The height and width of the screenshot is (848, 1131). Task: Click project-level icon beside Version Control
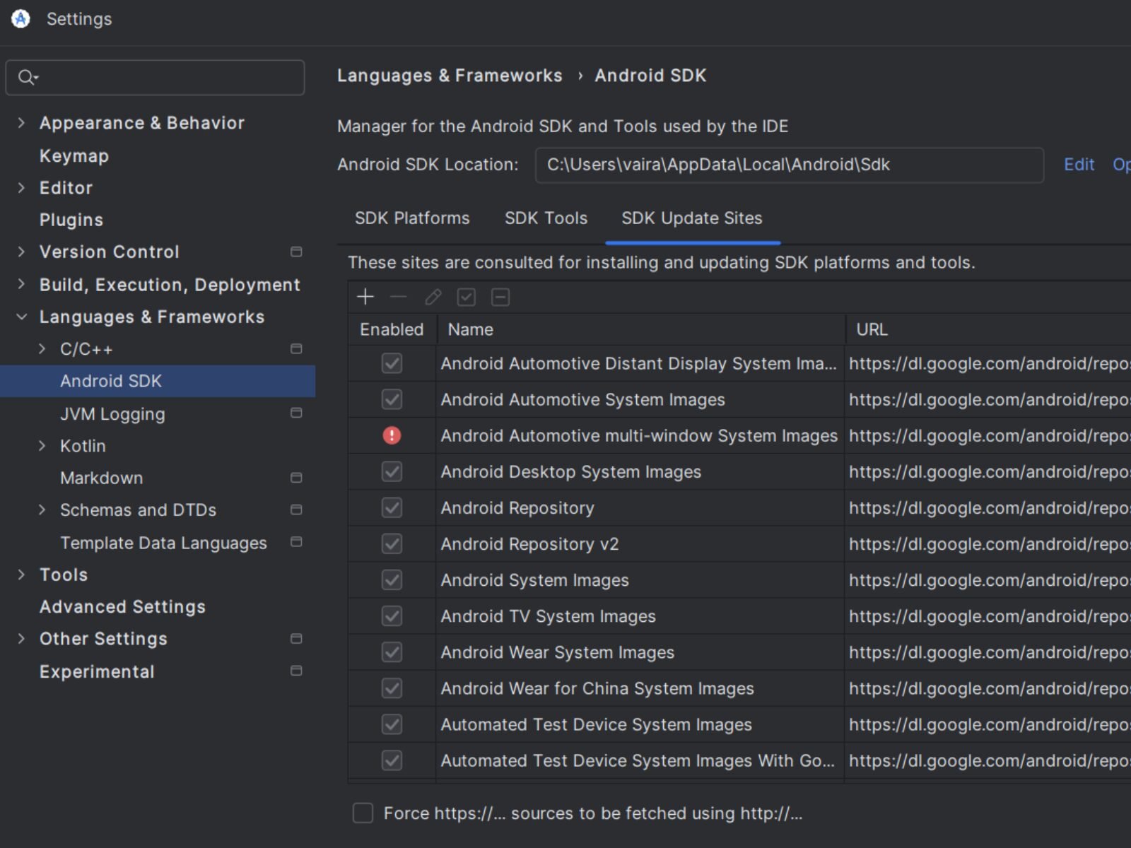coord(296,252)
